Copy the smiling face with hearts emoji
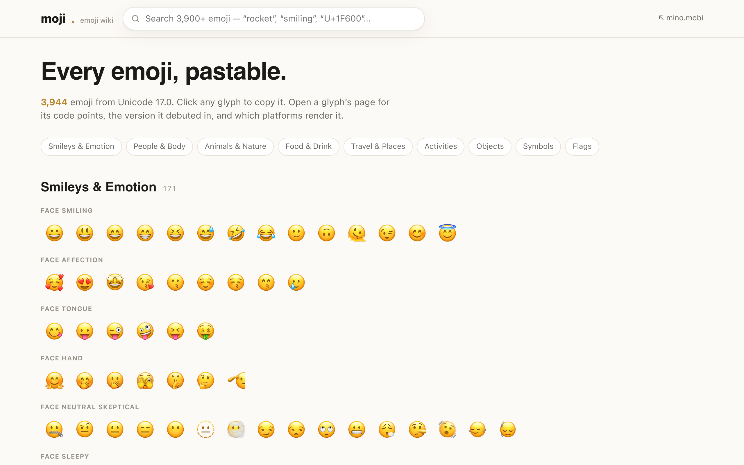 (x=54, y=282)
